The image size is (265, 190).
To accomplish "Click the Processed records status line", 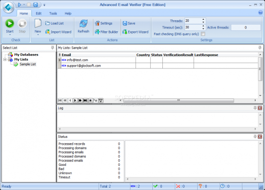I will click(x=89, y=144).
